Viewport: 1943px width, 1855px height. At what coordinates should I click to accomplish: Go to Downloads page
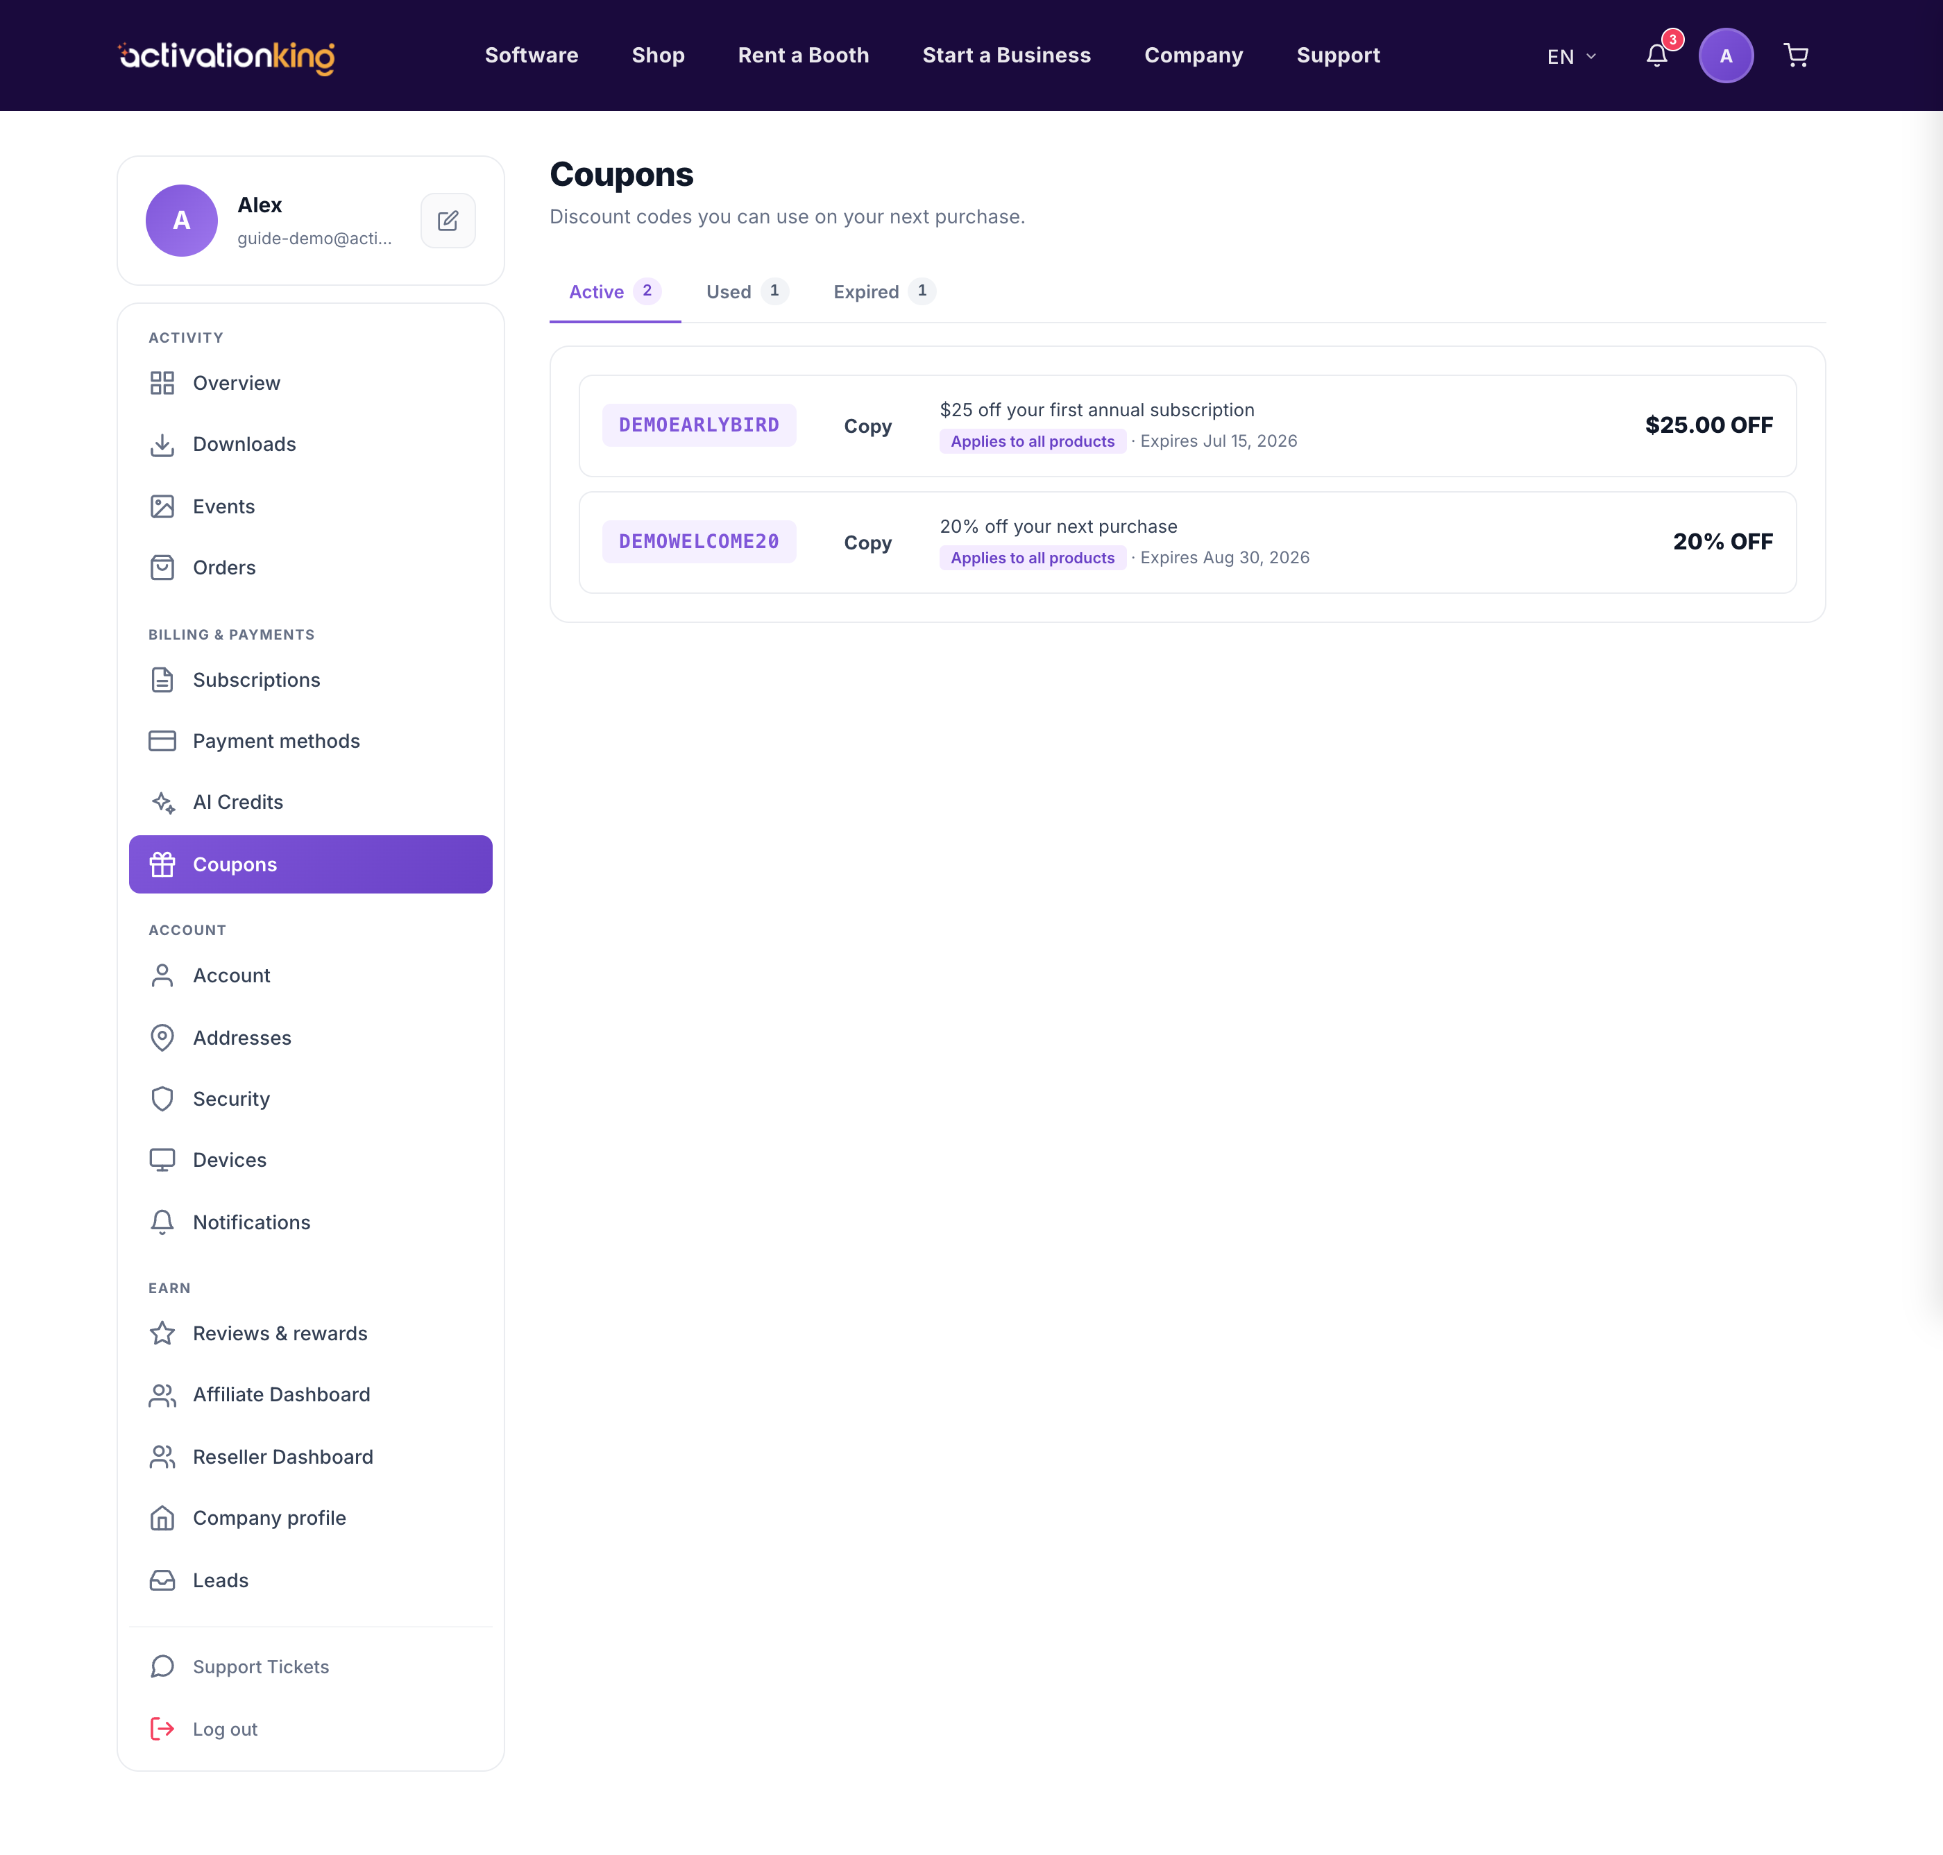pos(311,444)
